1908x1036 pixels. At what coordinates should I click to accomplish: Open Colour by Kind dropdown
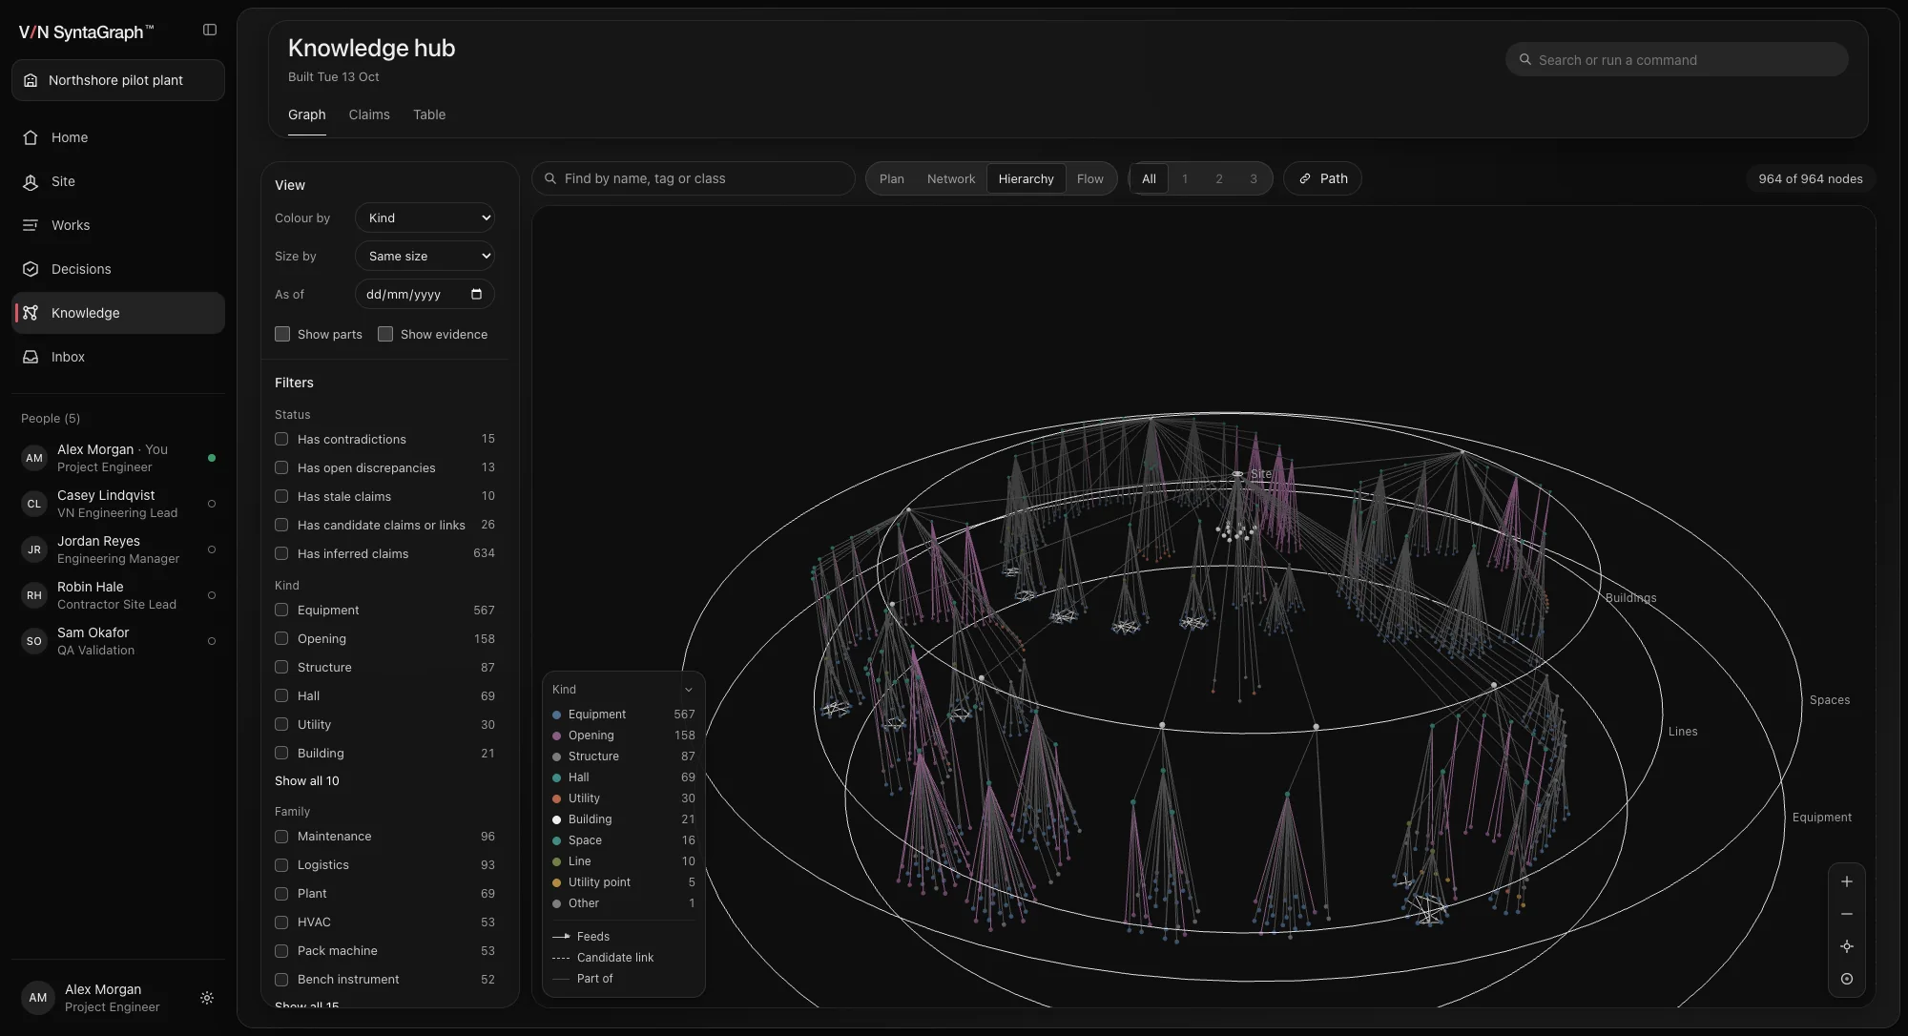coord(425,218)
